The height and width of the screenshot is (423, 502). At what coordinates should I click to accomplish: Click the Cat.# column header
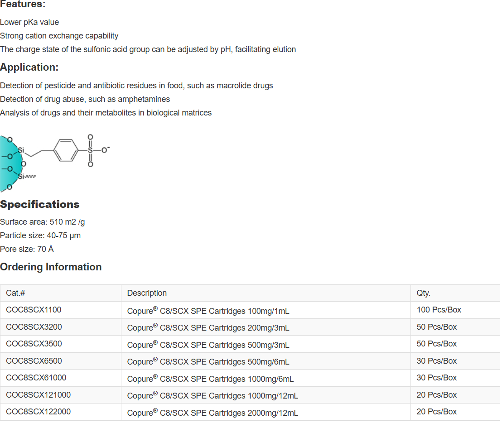tap(15, 293)
